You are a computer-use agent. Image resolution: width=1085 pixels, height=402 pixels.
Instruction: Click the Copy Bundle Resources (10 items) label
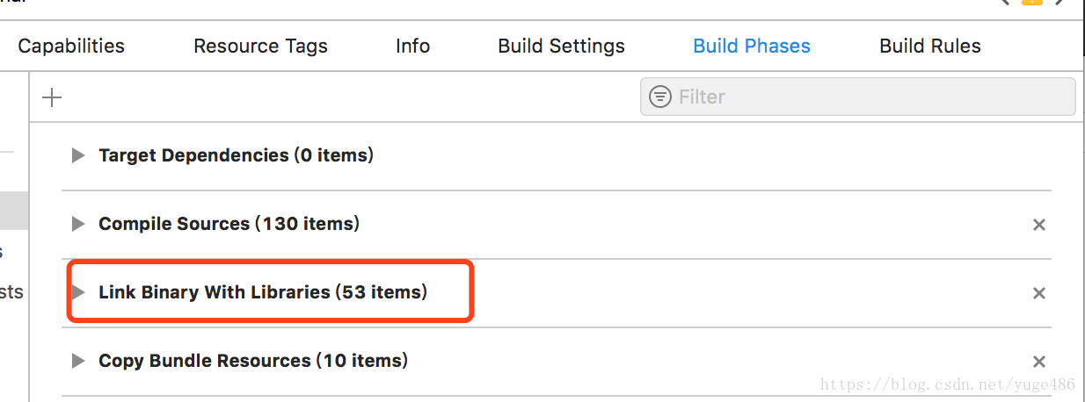pos(253,361)
